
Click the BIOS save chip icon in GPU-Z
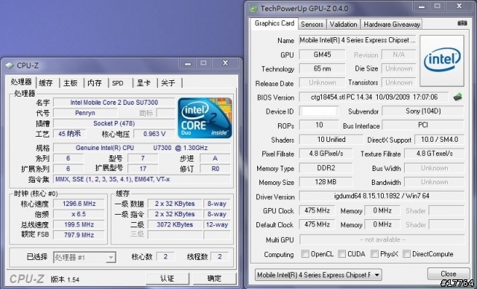point(458,97)
